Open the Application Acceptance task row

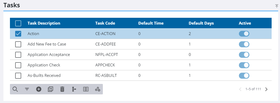tap(141, 55)
